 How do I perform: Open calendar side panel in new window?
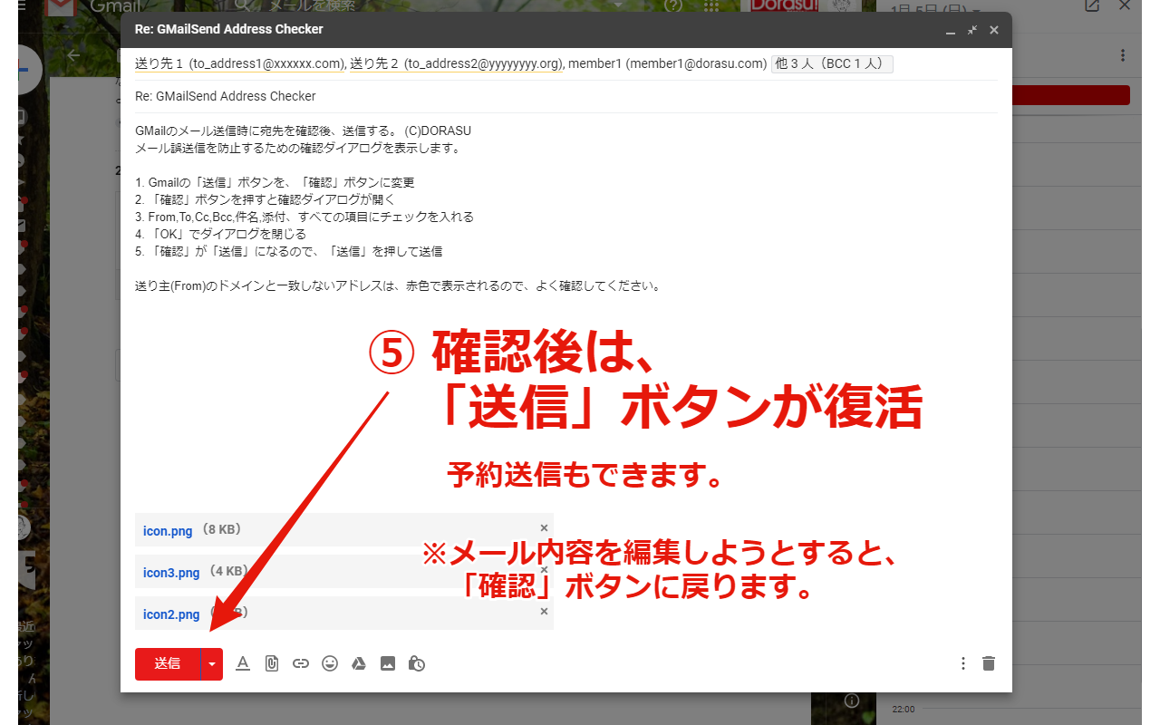(1092, 6)
